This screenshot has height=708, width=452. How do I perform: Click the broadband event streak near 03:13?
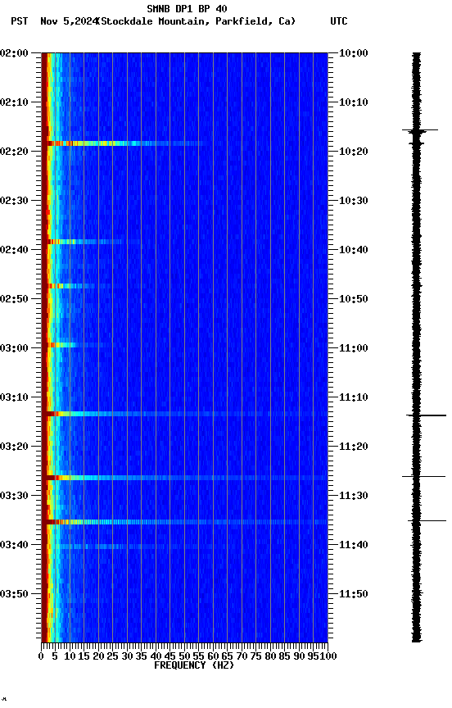point(184,414)
